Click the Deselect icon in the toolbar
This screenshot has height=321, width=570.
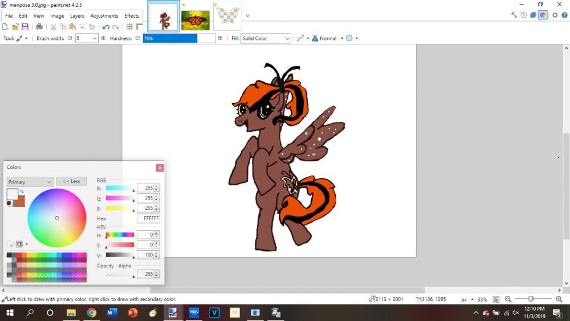point(92,27)
